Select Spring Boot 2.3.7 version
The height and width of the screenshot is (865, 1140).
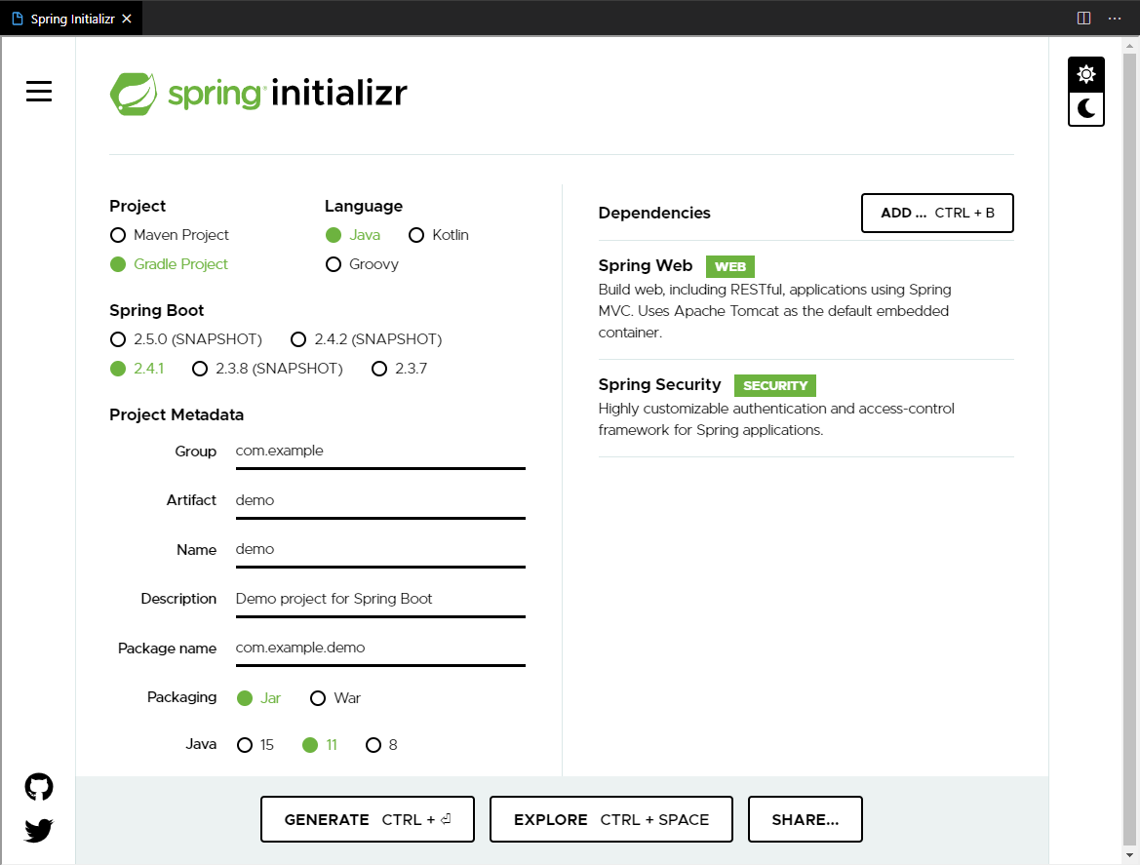(399, 369)
